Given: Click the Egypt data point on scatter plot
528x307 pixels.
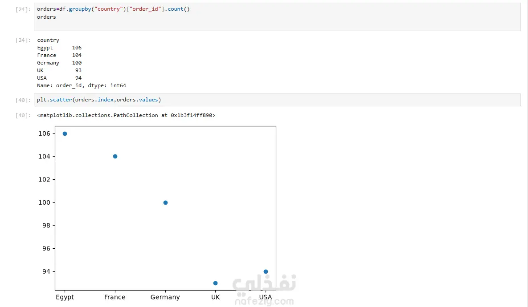Looking at the screenshot, I should coord(65,134).
